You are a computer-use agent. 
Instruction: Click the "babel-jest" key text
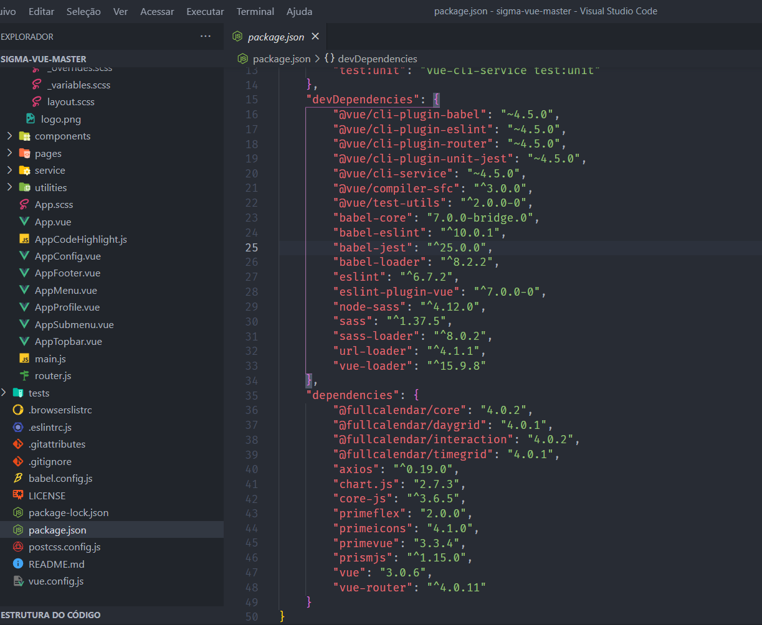tap(373, 247)
